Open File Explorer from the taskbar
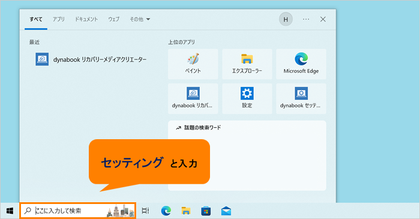Screen dimensions: 420x219 pos(185,211)
